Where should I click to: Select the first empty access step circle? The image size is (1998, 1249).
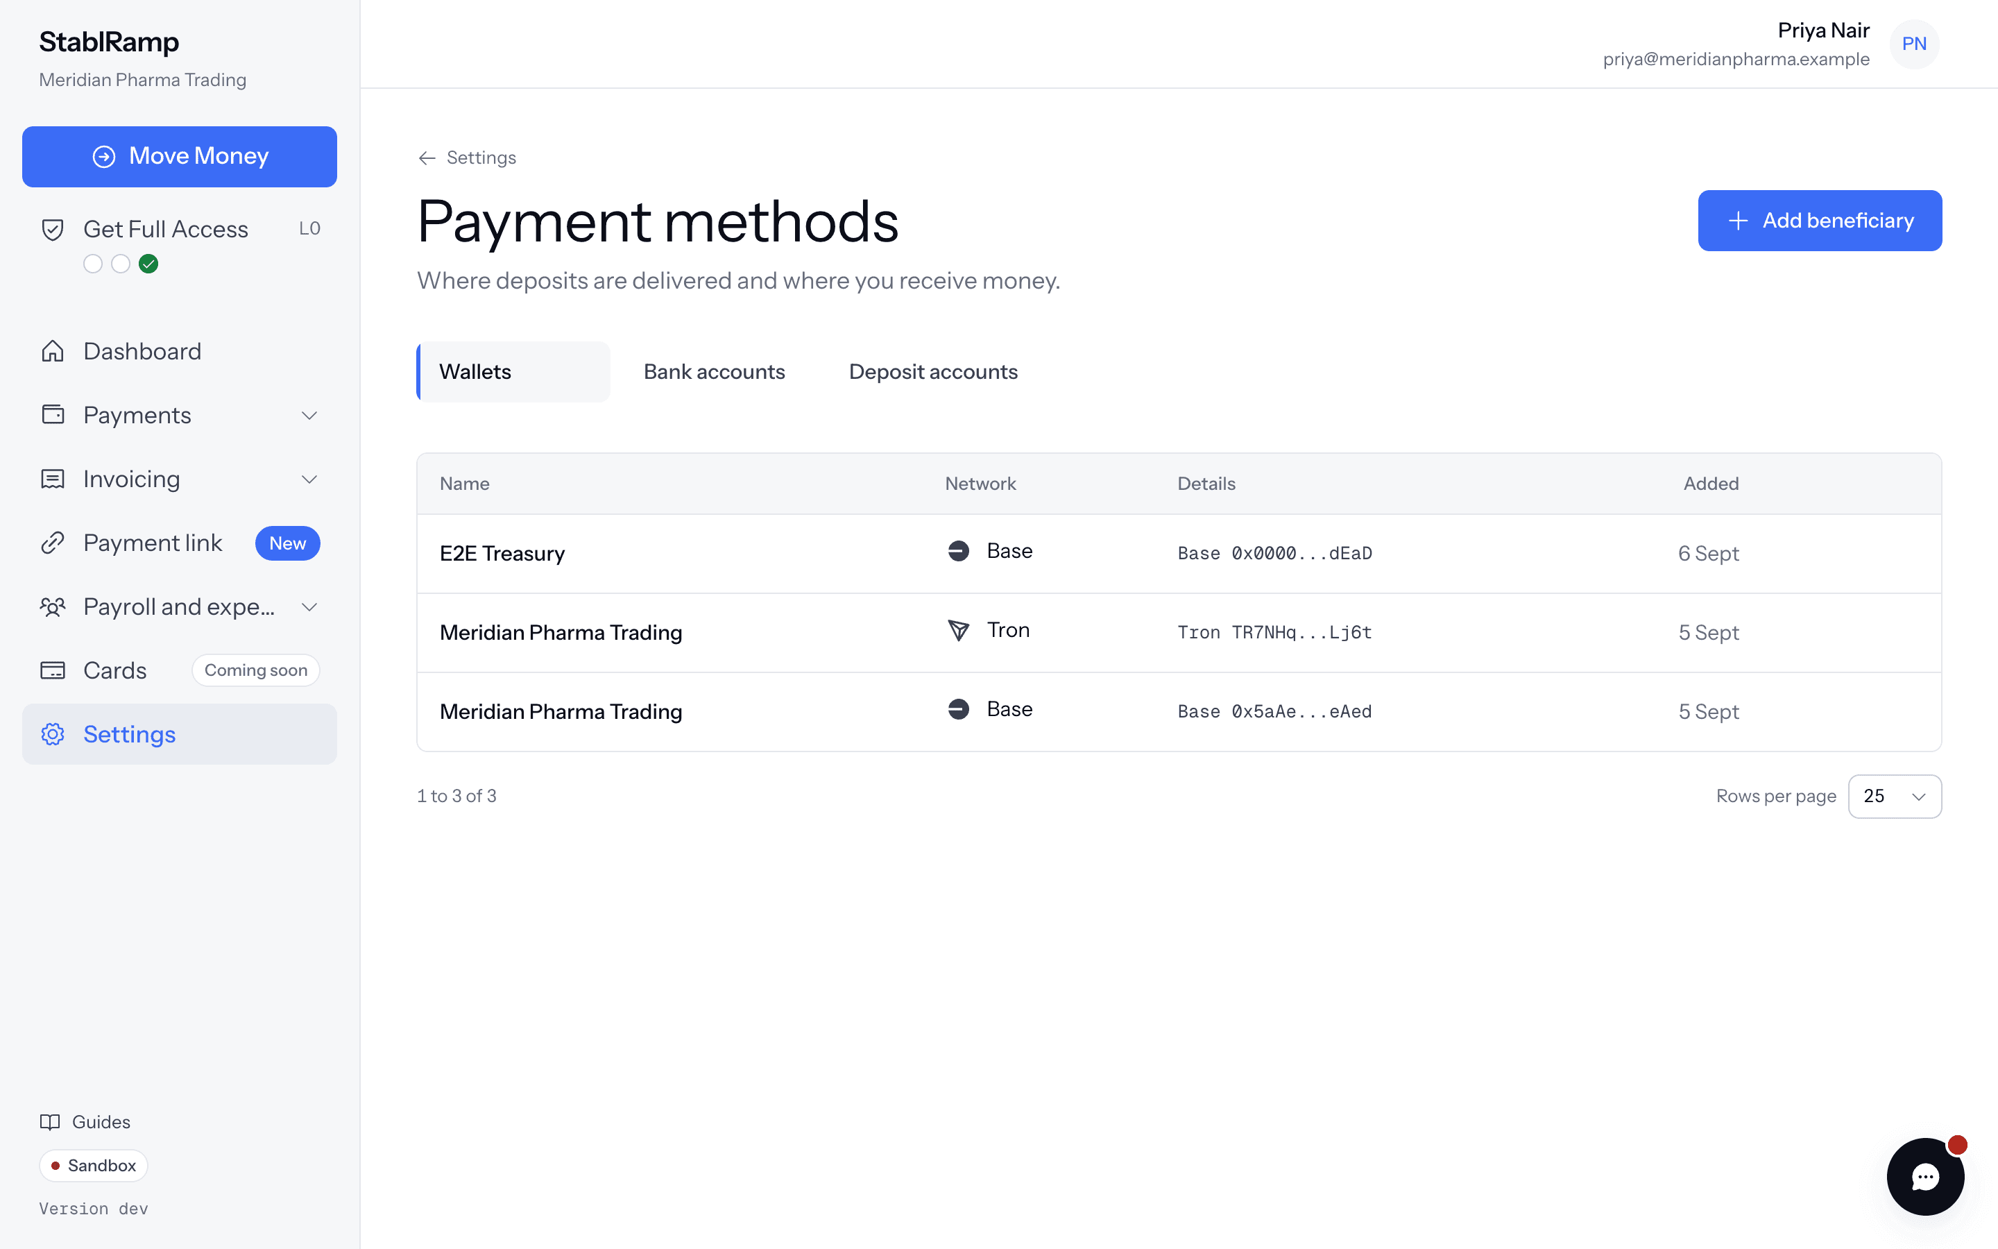click(93, 264)
